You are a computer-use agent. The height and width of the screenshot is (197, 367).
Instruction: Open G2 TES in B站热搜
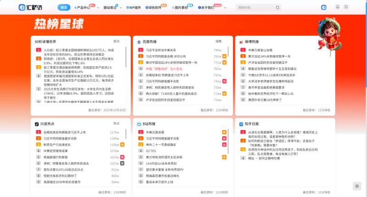[151, 151]
